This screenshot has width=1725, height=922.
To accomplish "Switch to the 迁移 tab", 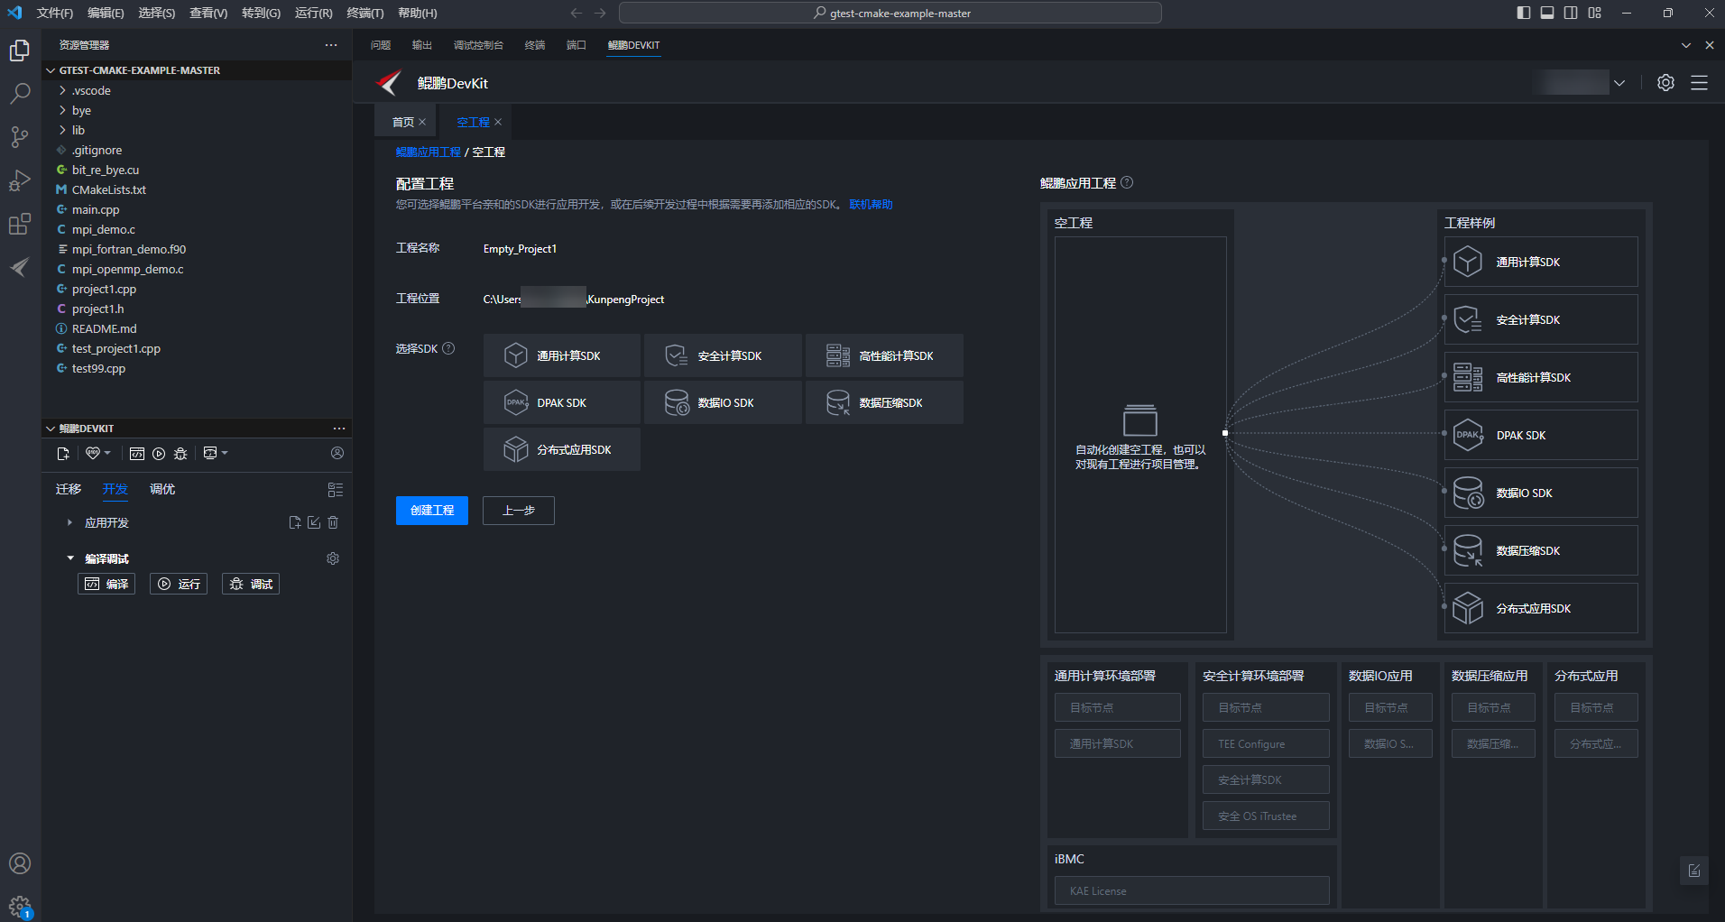I will coord(69,489).
